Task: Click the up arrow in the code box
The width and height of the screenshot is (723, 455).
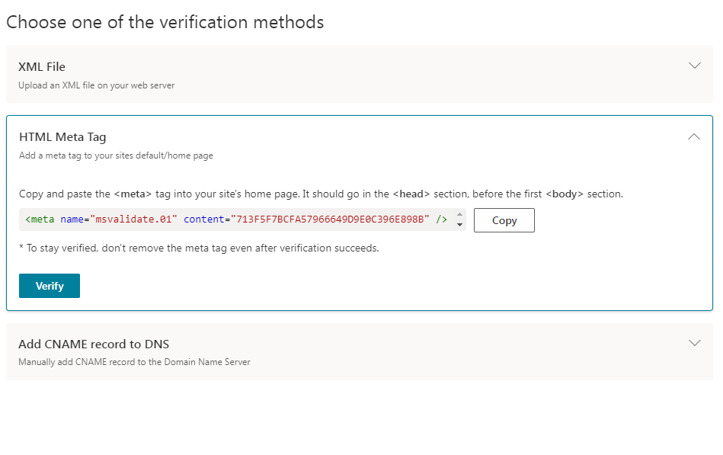Action: pos(459,215)
